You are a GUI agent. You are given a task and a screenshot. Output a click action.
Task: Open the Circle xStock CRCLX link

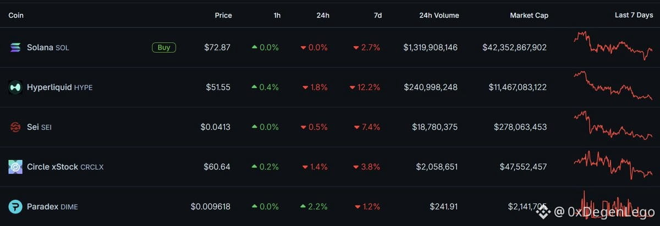coord(65,167)
